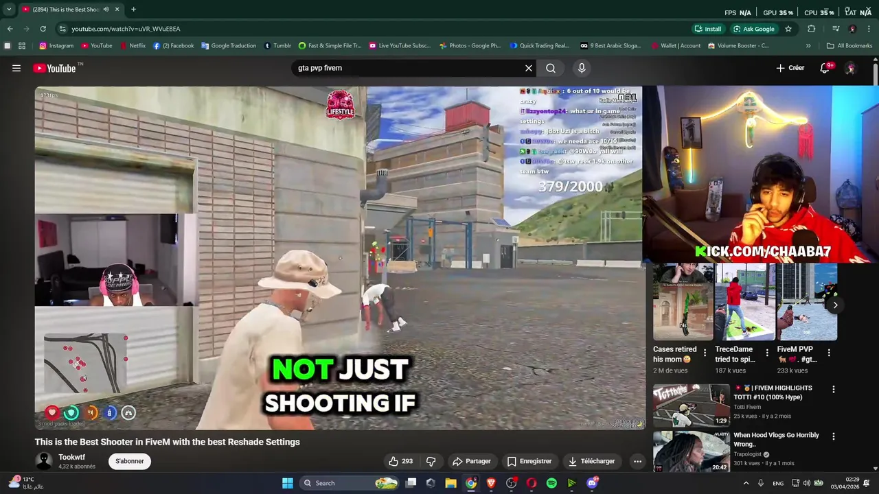Open YouTube notifications bell
879x494 pixels.
tap(826, 68)
